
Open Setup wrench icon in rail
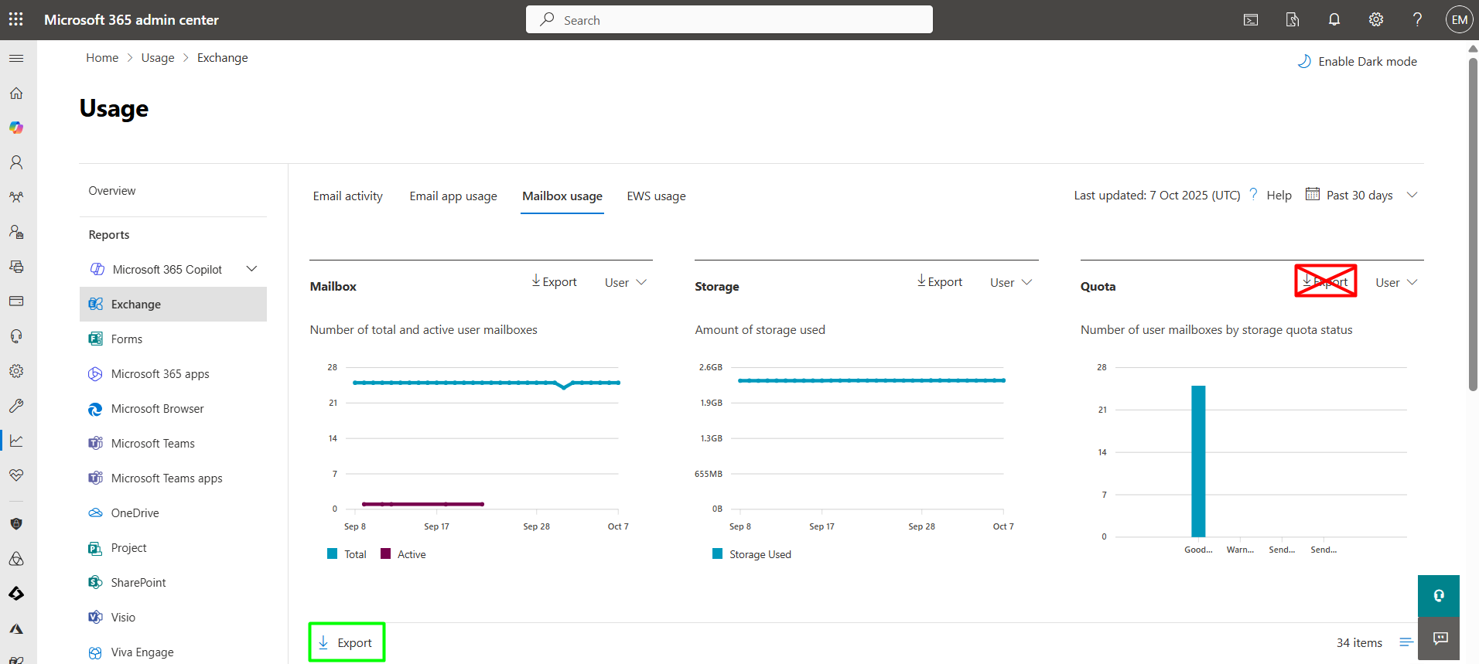16,406
